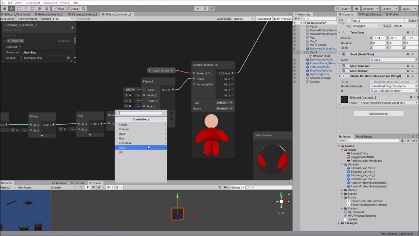Image resolution: width=419 pixels, height=236 pixels.
Task: Open the Color Mode dropdown
Action: pos(243,19)
